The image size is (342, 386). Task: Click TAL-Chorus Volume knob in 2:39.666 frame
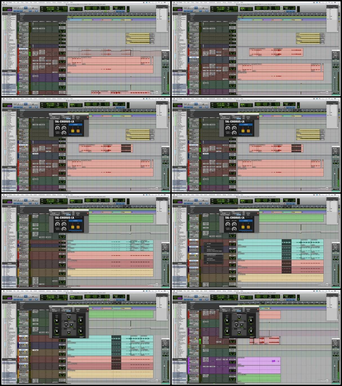(228, 128)
